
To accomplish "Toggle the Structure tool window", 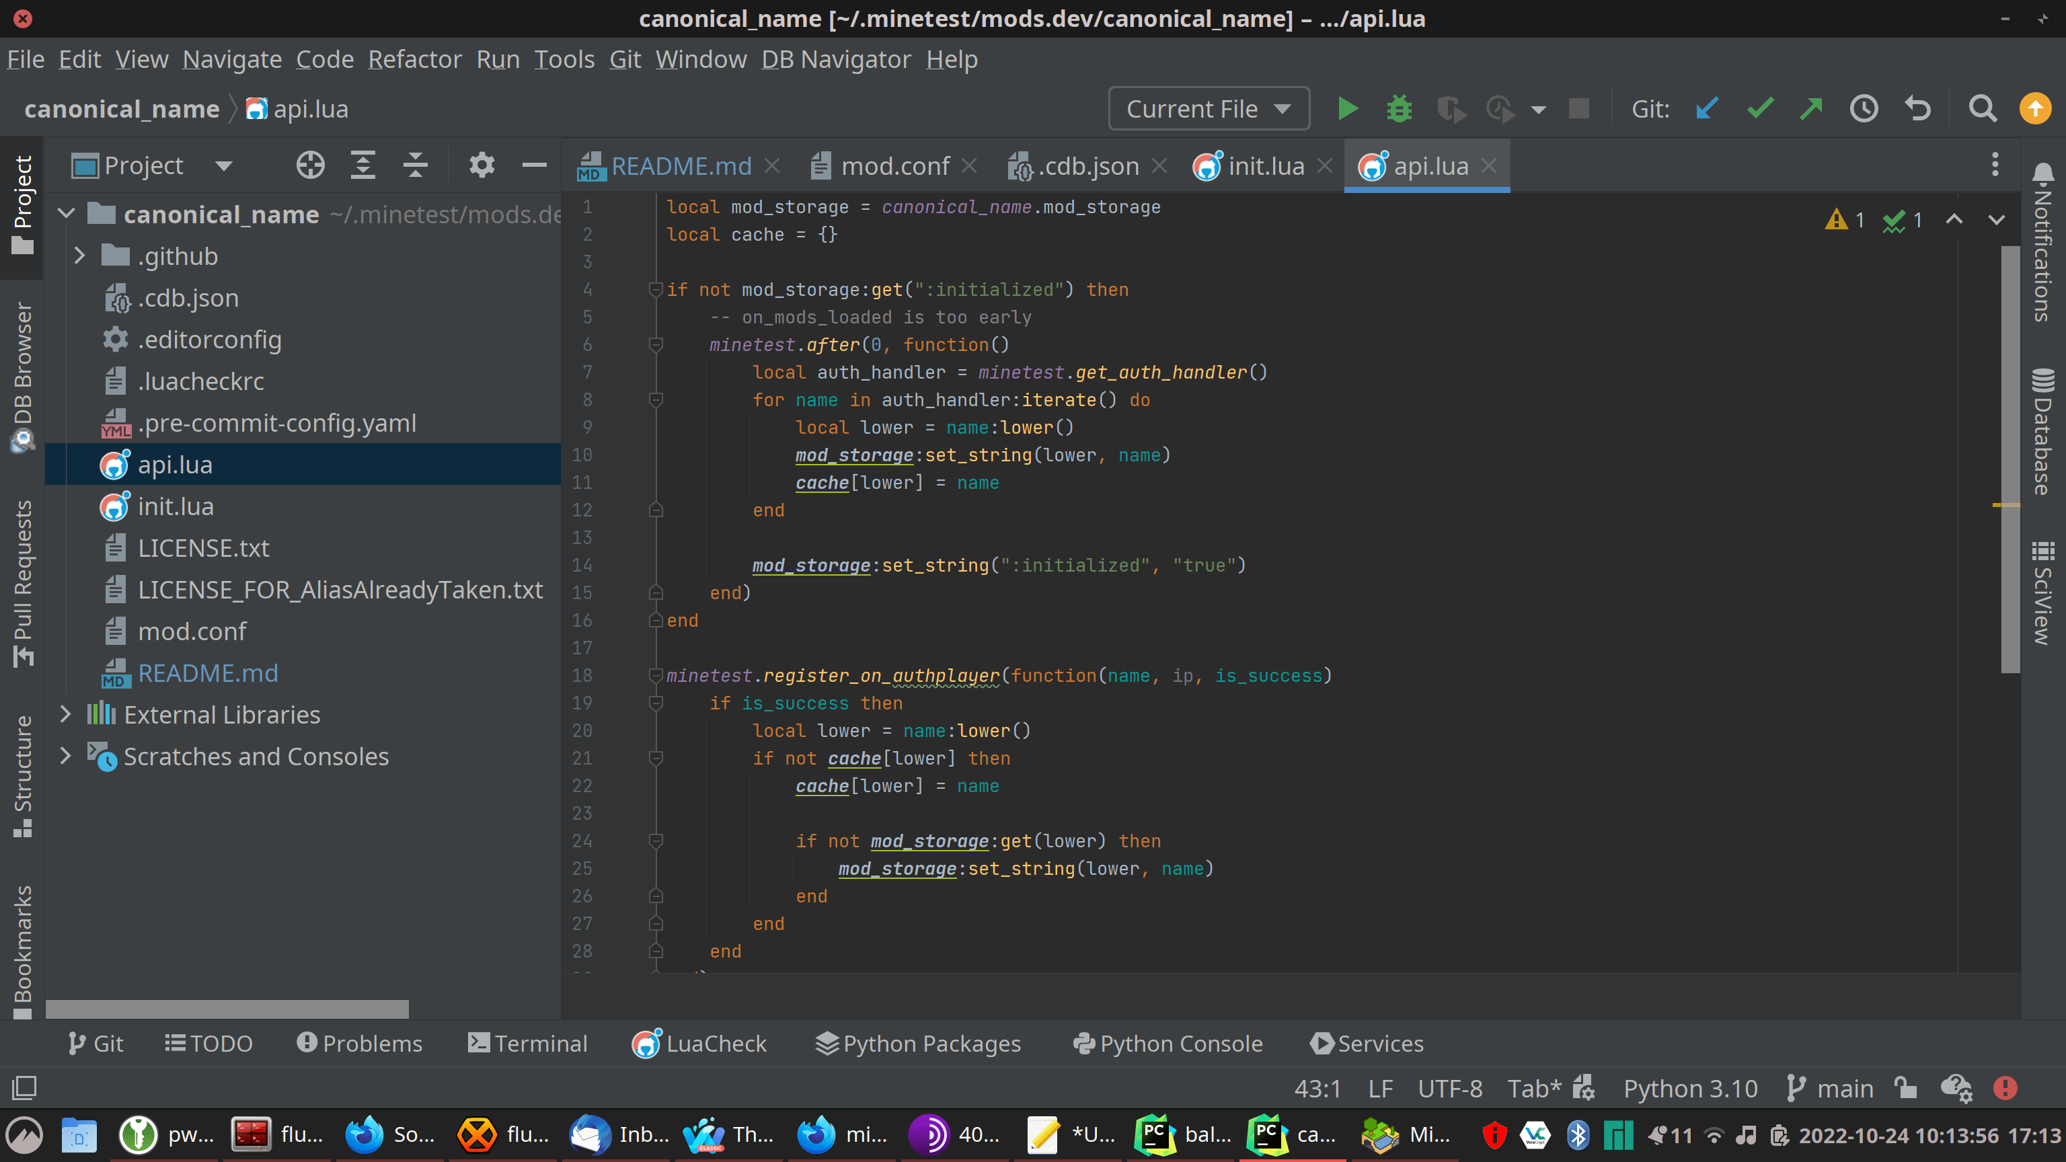I will point(22,774).
